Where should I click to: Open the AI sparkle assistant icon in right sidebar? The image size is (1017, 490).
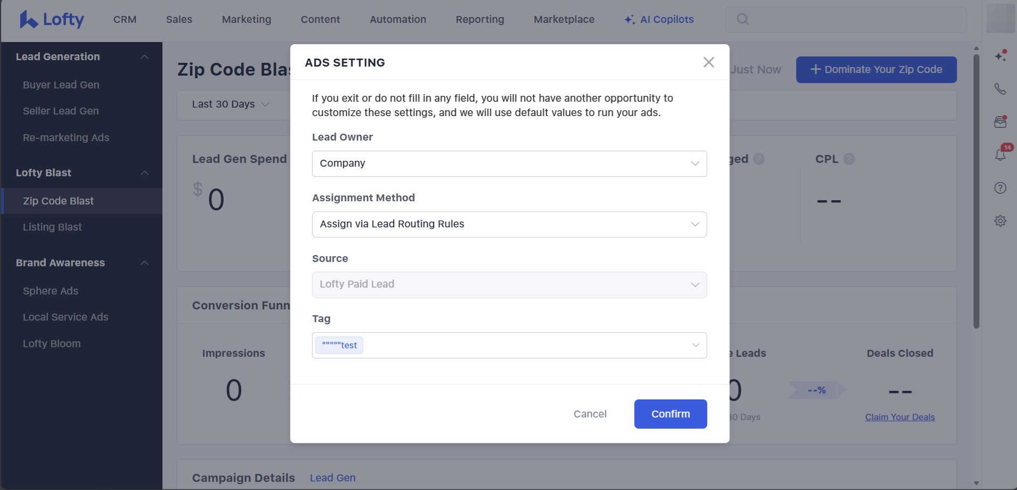click(x=1000, y=55)
